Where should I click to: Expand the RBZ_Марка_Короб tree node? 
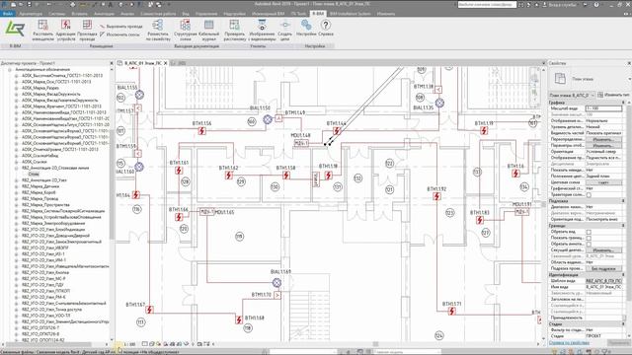[17, 192]
